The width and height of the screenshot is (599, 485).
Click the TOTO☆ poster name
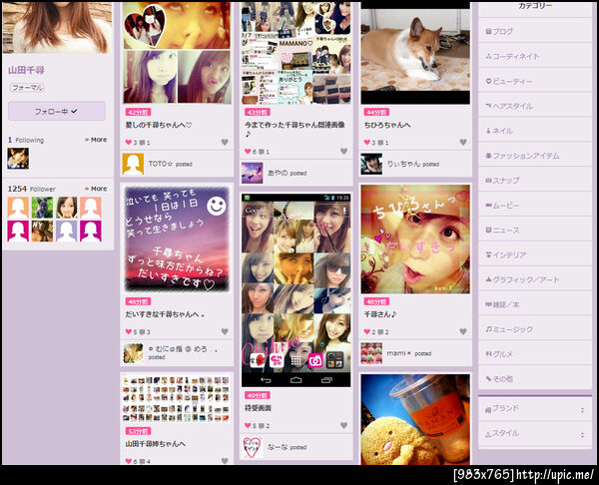[x=161, y=164]
